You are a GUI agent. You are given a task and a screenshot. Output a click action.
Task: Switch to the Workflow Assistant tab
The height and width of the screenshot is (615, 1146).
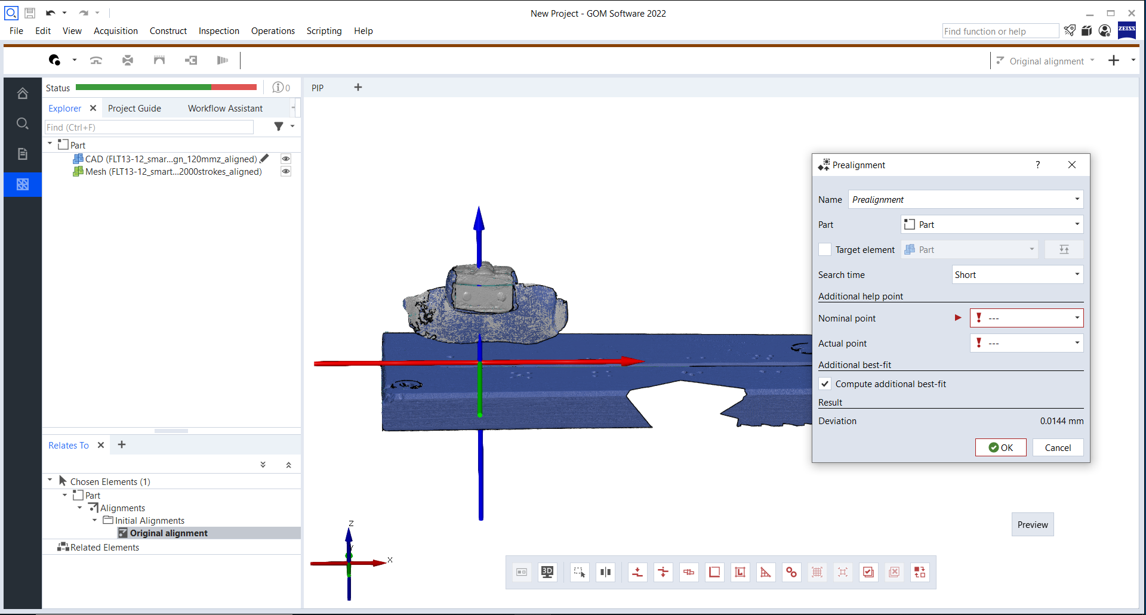pyautogui.click(x=225, y=109)
